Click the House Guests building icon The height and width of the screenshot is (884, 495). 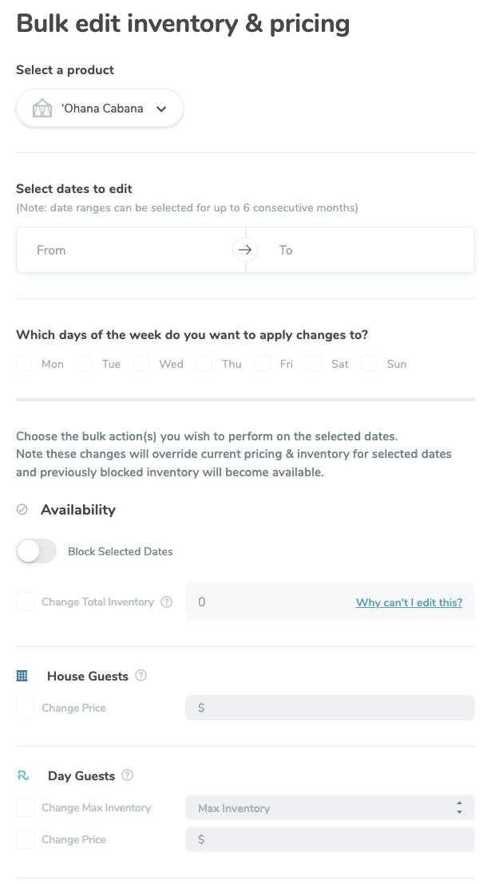22,676
